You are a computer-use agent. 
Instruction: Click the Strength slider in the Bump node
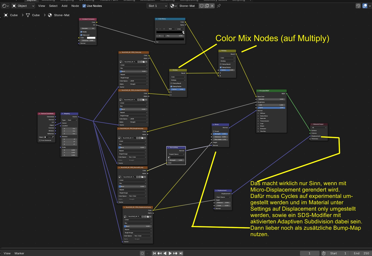pyautogui.click(x=220, y=134)
